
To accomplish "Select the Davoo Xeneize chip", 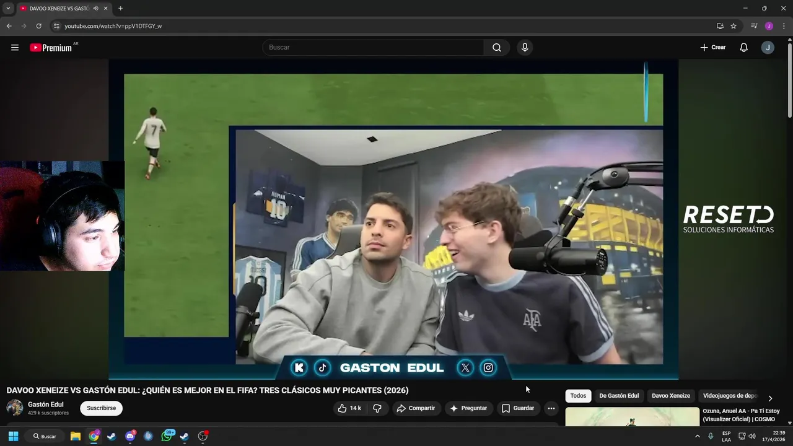I will tap(671, 396).
